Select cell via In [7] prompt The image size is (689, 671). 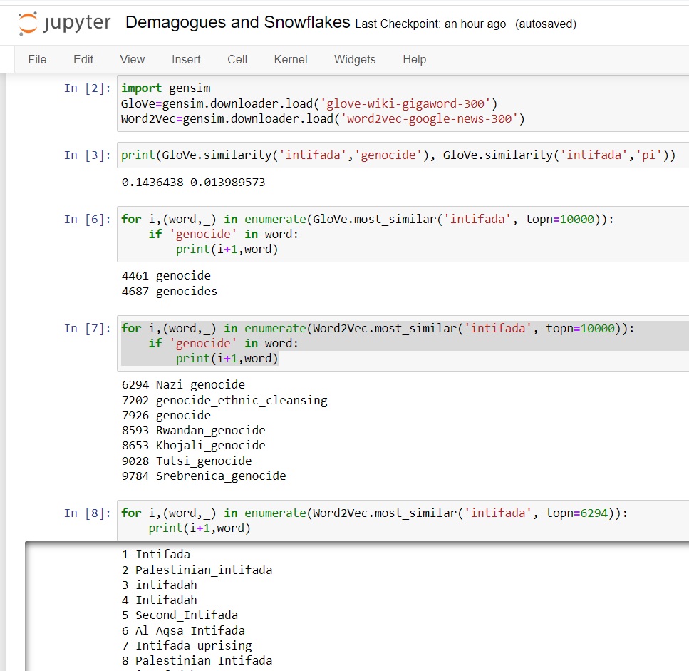(x=87, y=329)
